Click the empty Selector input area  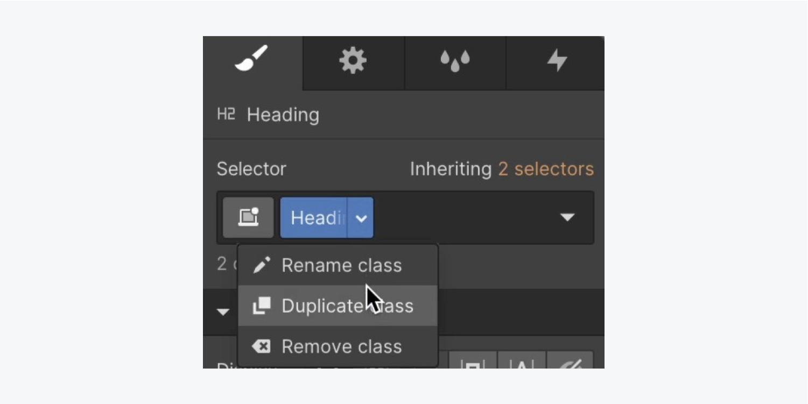tap(463, 218)
